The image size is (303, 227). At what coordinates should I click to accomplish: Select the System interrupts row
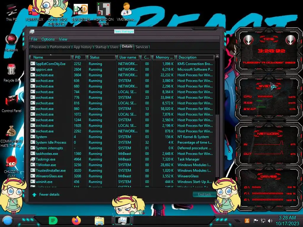click(x=122, y=148)
